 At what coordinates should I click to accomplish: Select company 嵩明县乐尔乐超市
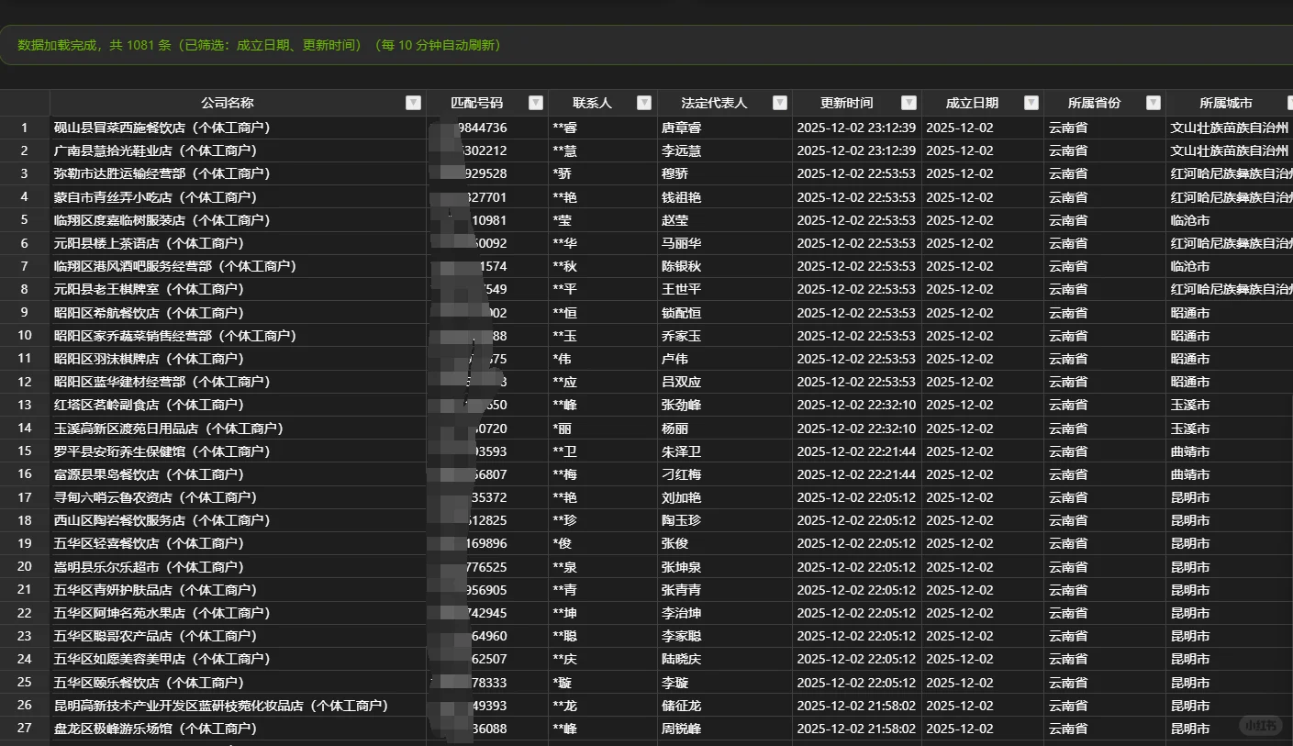pos(150,567)
